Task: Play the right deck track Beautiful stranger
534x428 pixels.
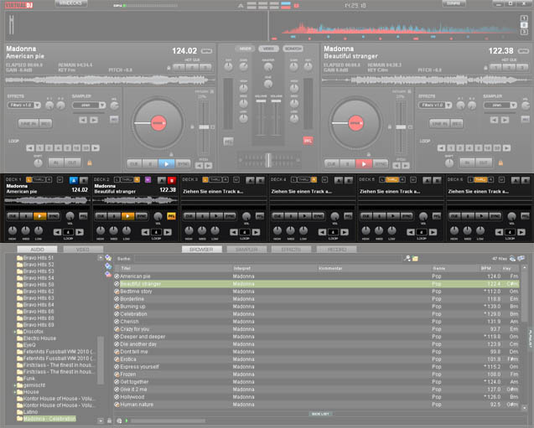Action: point(364,164)
